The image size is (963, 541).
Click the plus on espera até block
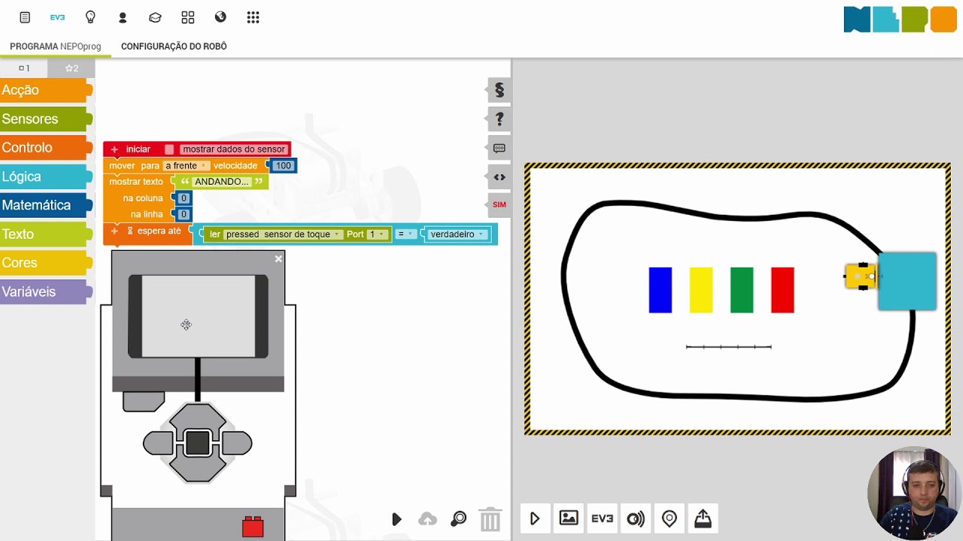(114, 231)
